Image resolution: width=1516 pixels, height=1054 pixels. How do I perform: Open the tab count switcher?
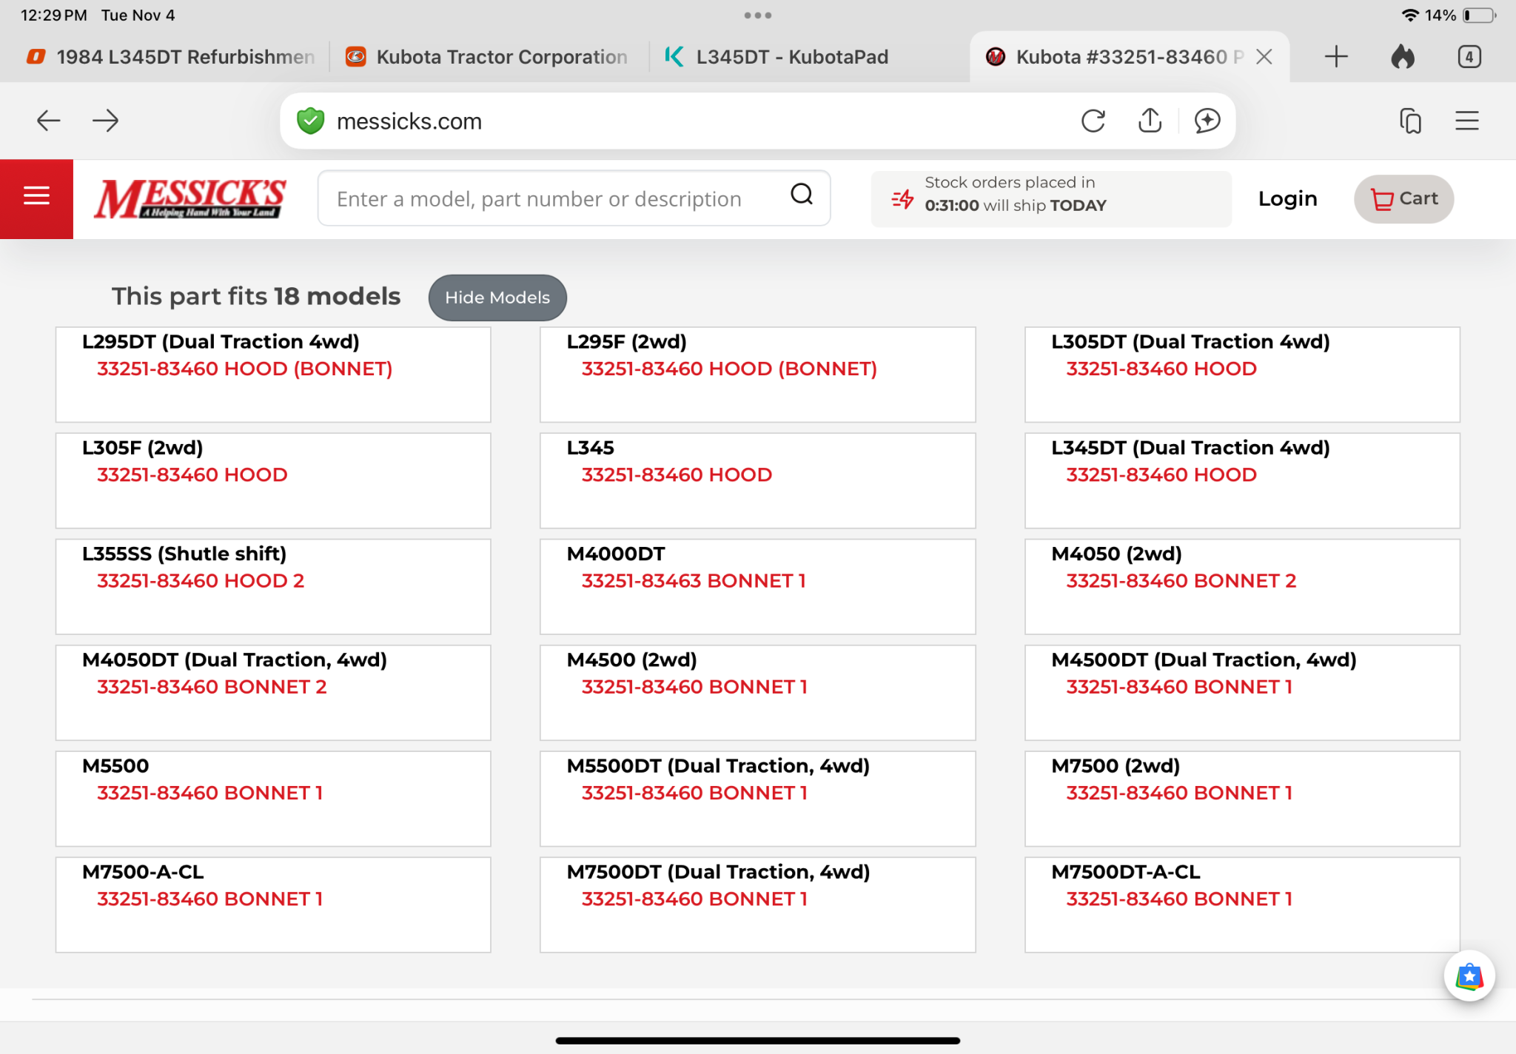pos(1469,57)
